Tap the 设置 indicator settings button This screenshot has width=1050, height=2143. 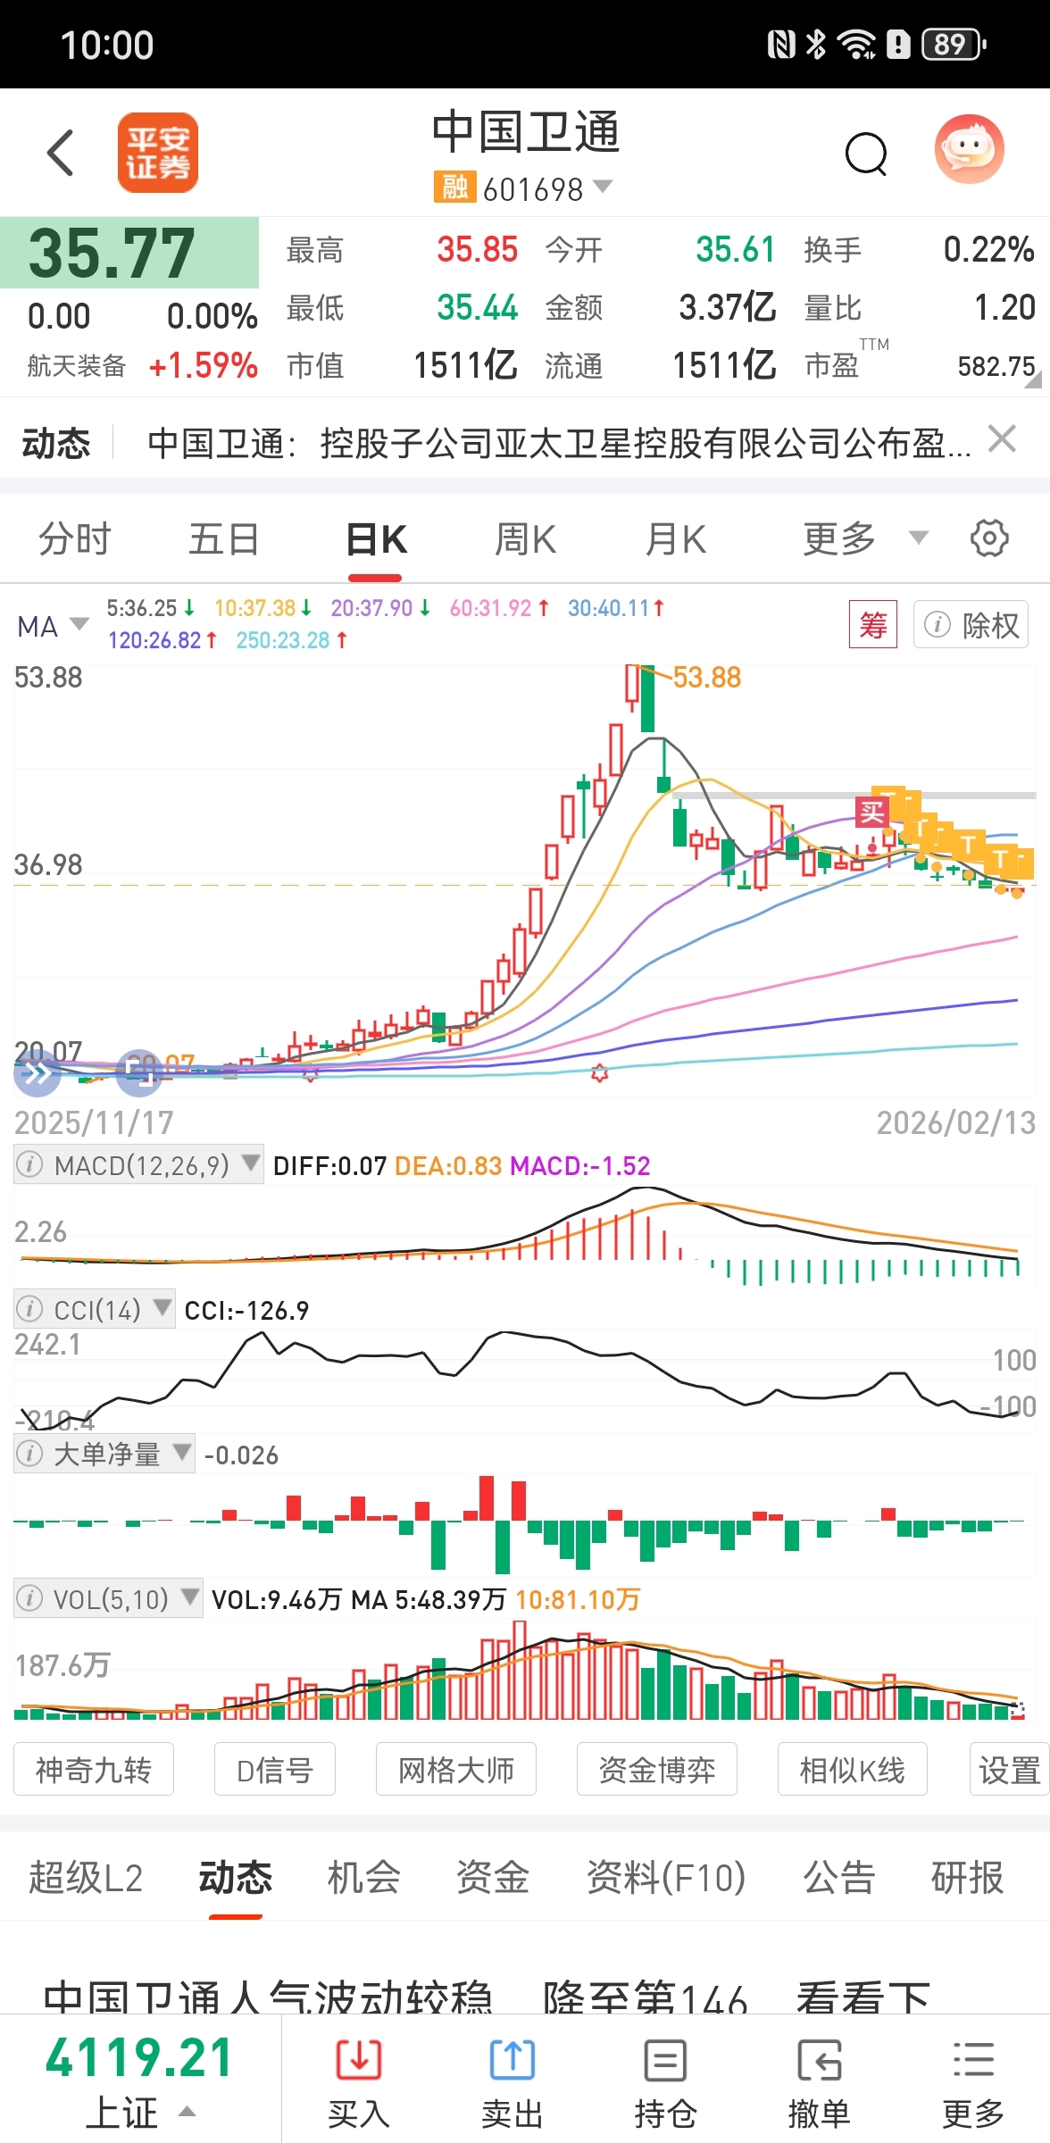point(1009,1769)
